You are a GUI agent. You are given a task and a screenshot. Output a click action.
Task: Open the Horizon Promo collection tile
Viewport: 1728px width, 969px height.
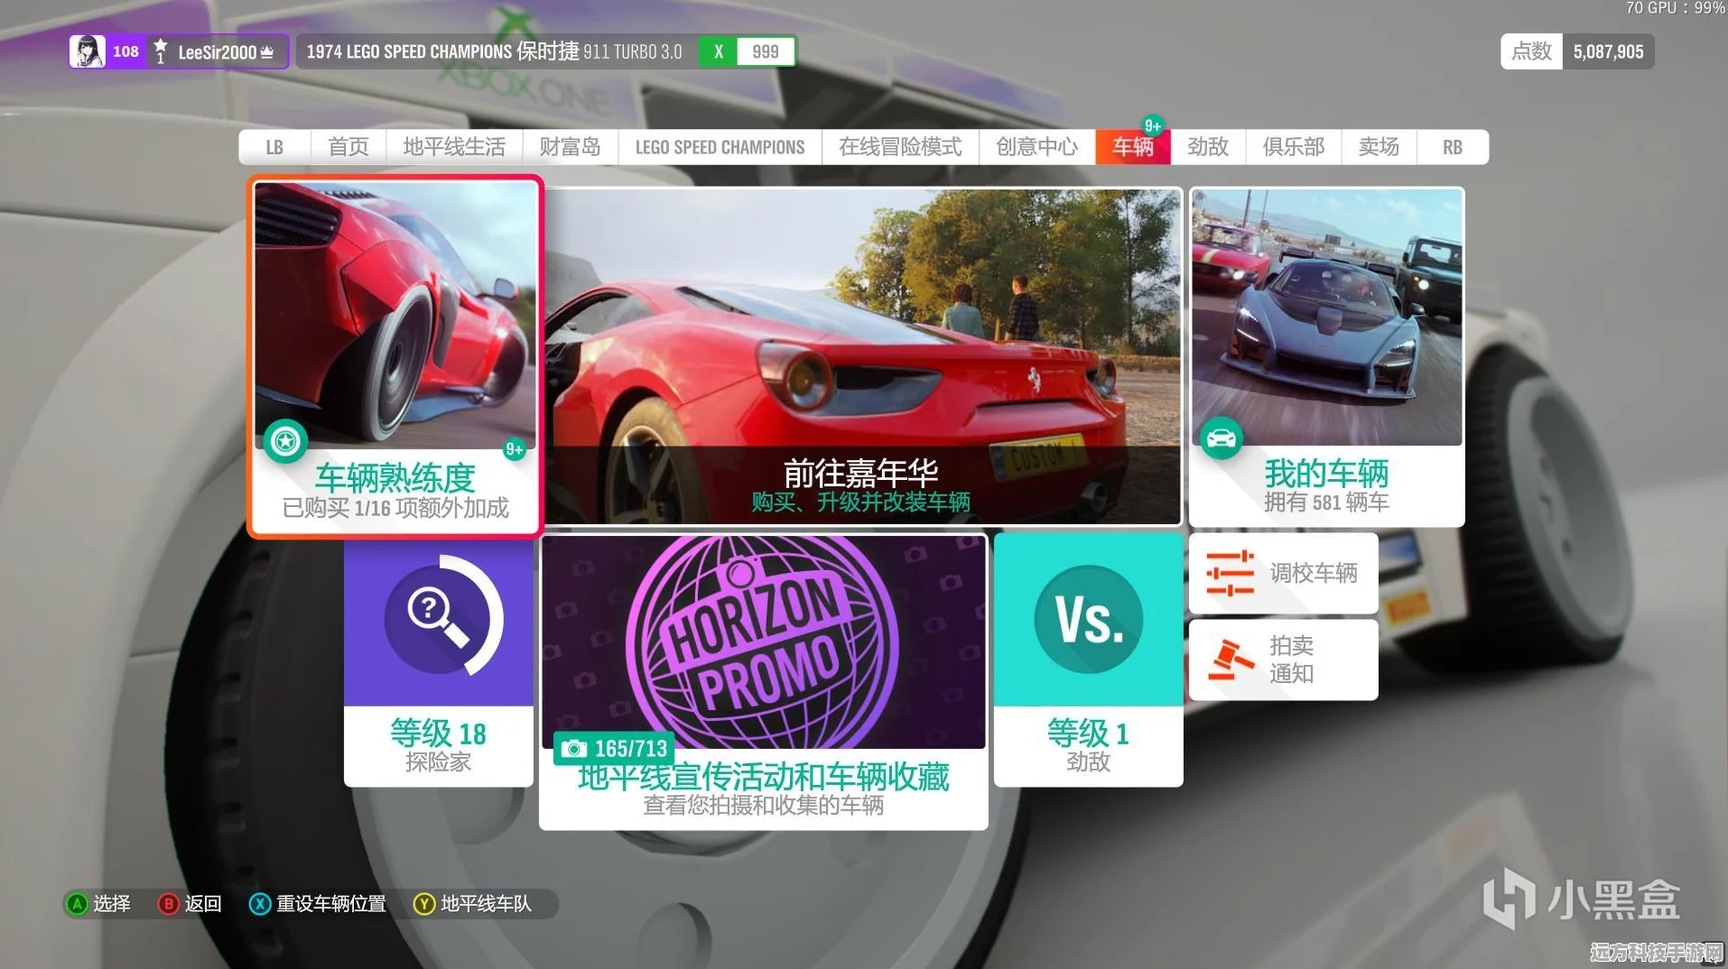pos(763,681)
